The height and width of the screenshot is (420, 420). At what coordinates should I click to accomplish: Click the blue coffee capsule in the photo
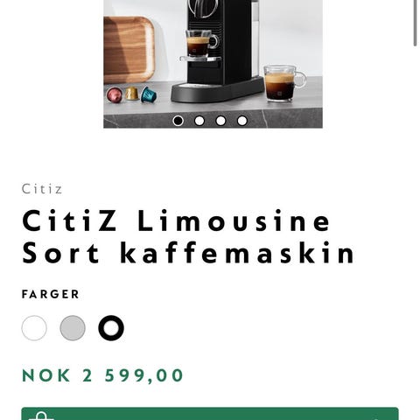pyautogui.click(x=149, y=95)
